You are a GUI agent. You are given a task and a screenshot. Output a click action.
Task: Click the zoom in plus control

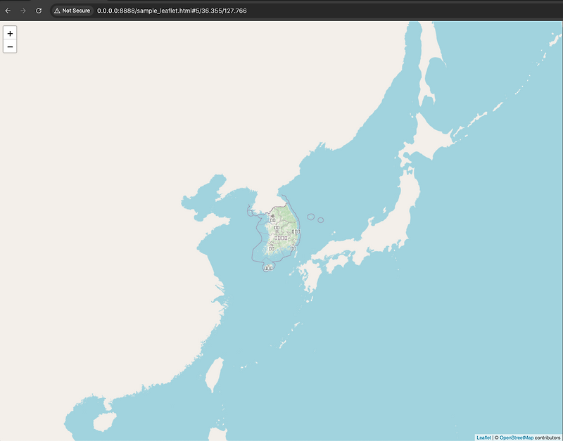pyautogui.click(x=9, y=32)
